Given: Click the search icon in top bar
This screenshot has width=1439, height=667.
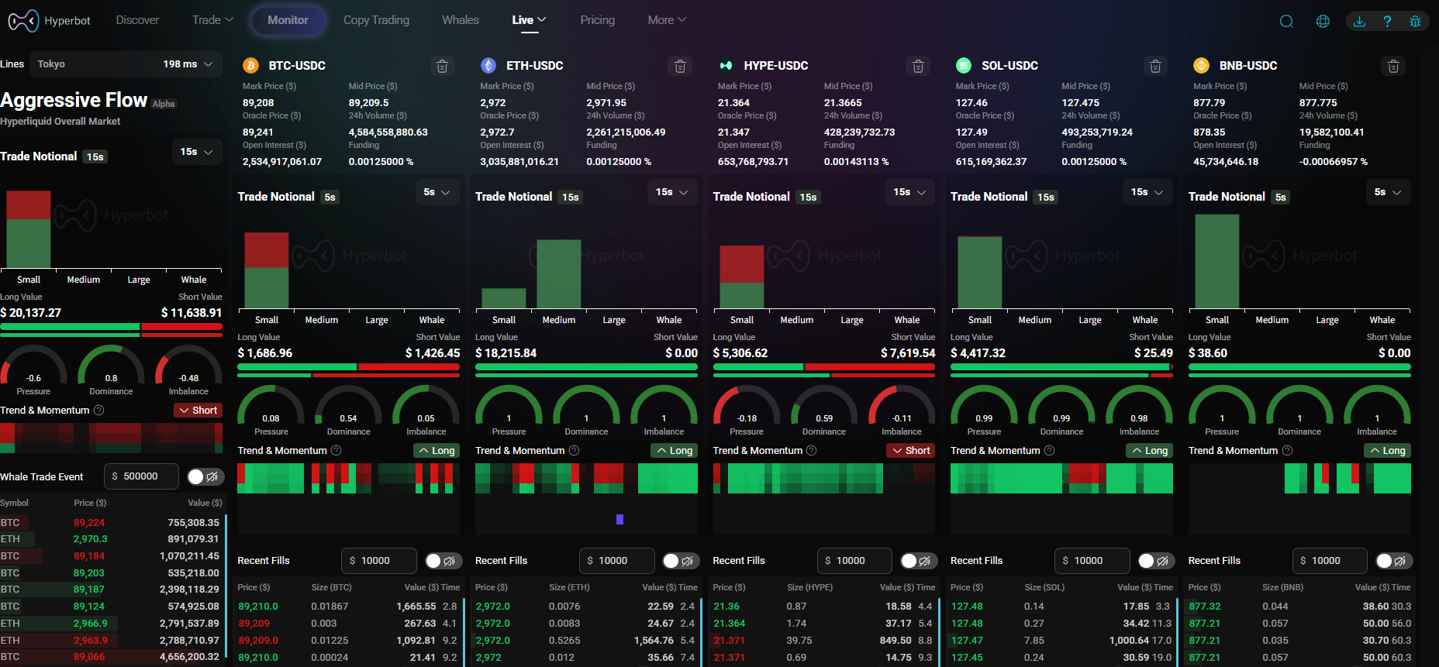Looking at the screenshot, I should (1286, 21).
